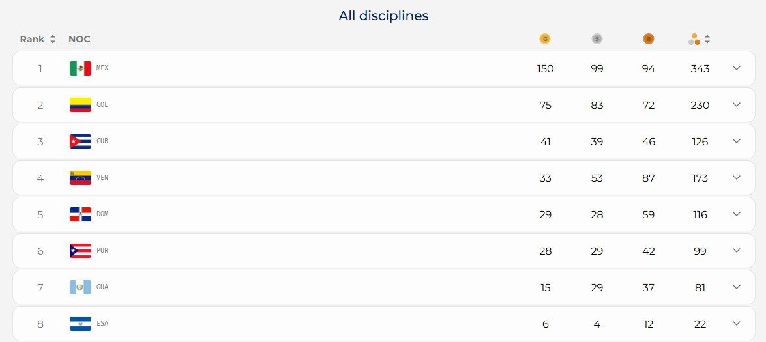Click the Mexico flag icon
The height and width of the screenshot is (342, 766).
tap(81, 68)
